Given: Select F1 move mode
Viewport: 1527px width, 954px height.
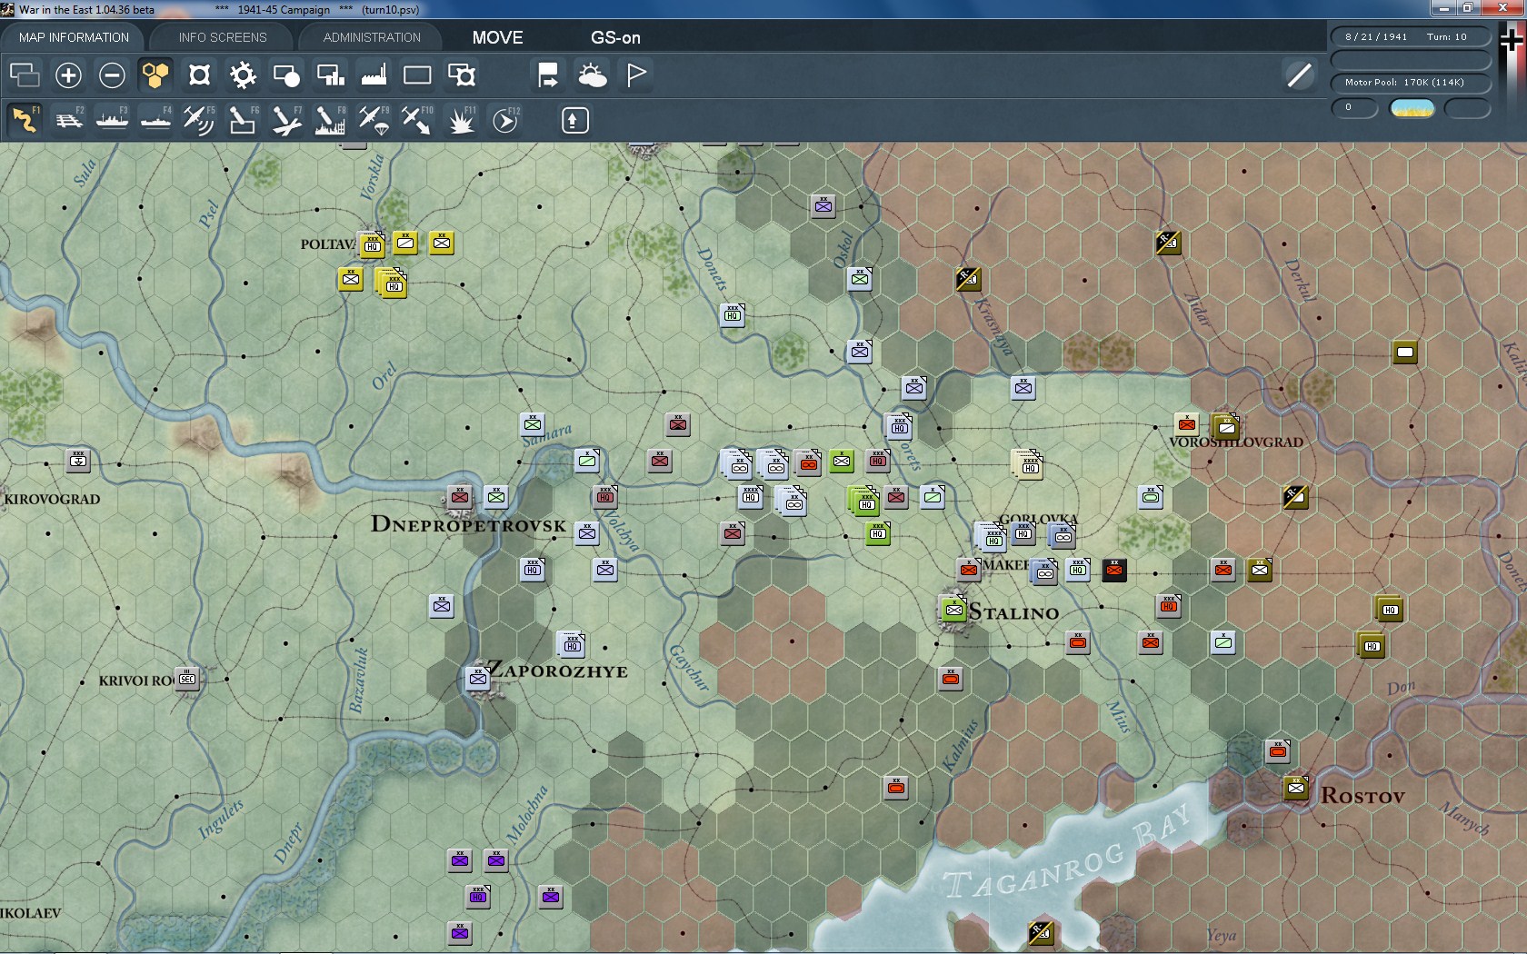Looking at the screenshot, I should coord(25,120).
